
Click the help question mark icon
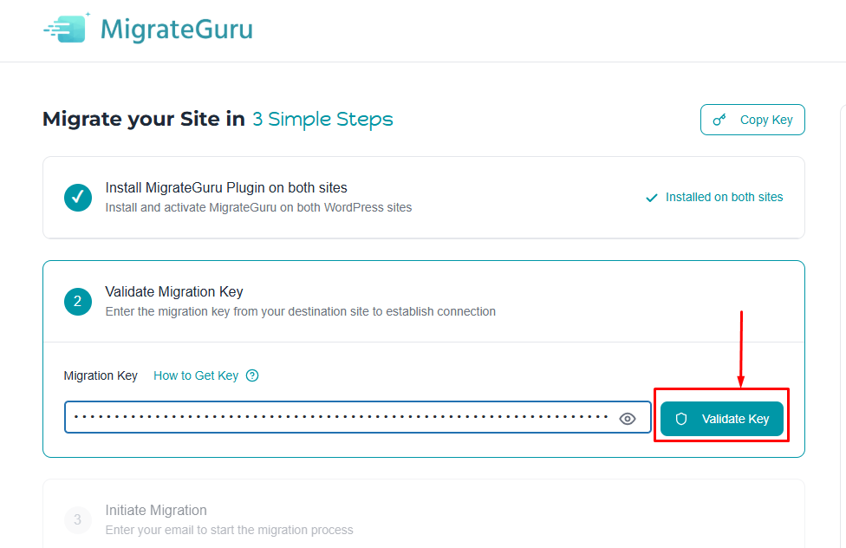(x=252, y=375)
